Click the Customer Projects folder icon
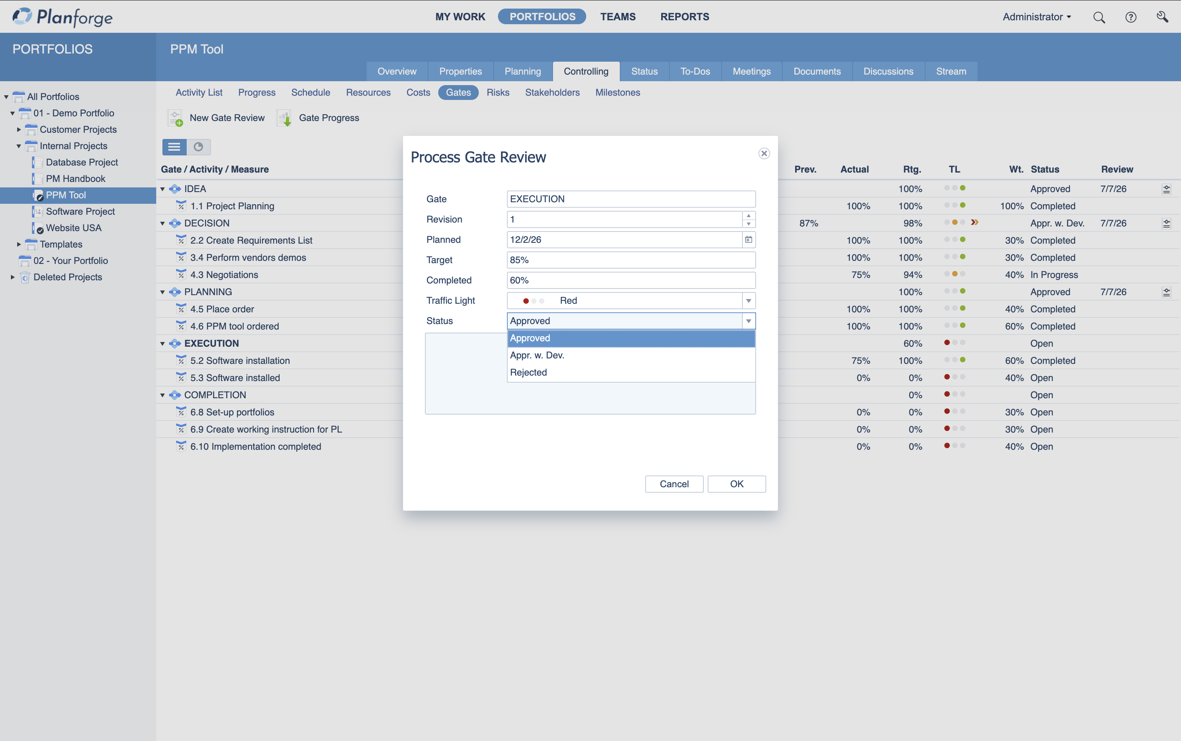1181x741 pixels. 31,129
